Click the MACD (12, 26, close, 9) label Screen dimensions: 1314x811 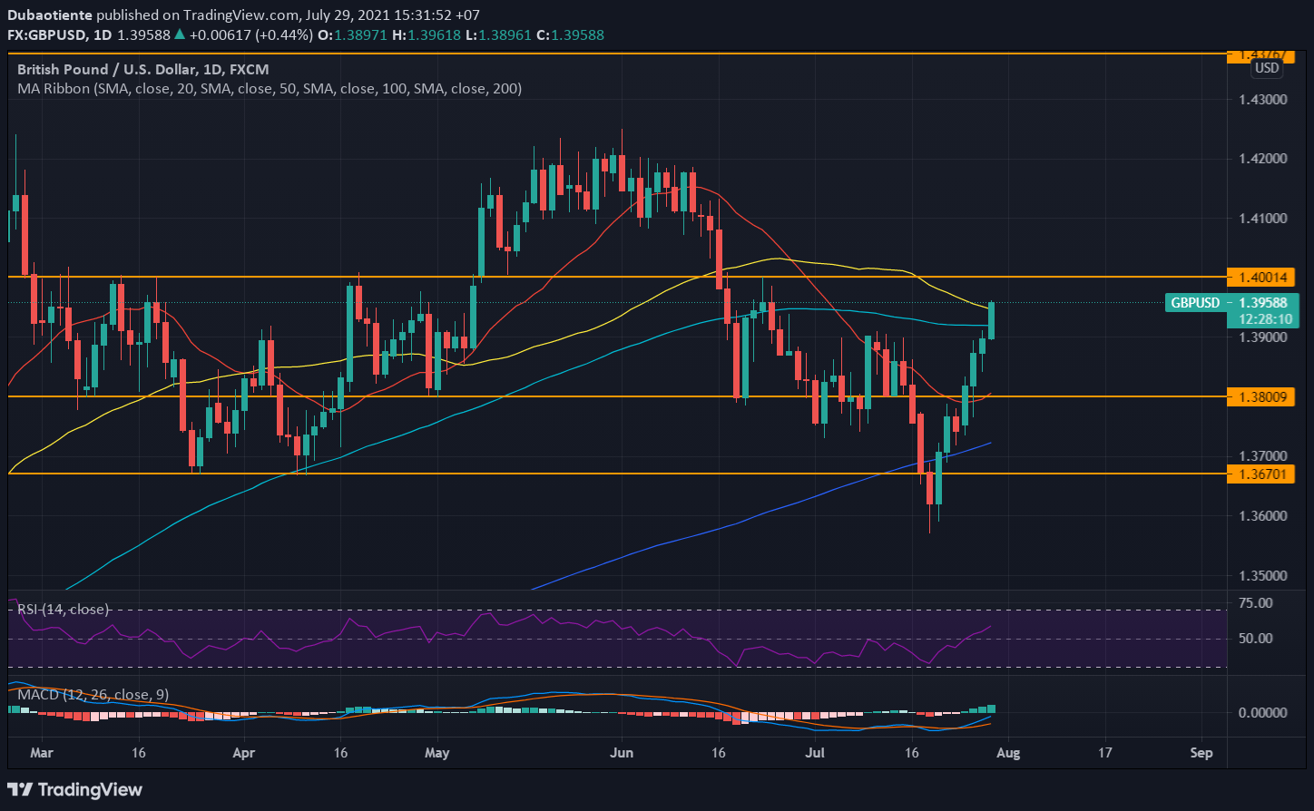(93, 695)
